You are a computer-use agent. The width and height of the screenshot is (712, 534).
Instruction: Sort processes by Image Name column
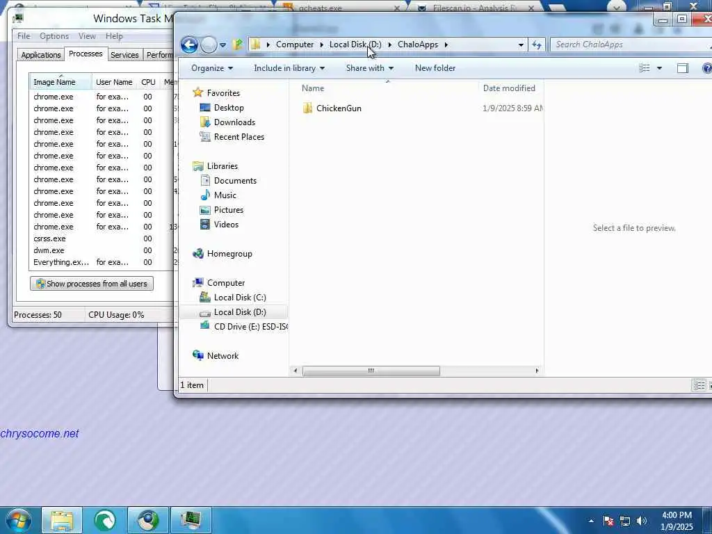(60, 82)
